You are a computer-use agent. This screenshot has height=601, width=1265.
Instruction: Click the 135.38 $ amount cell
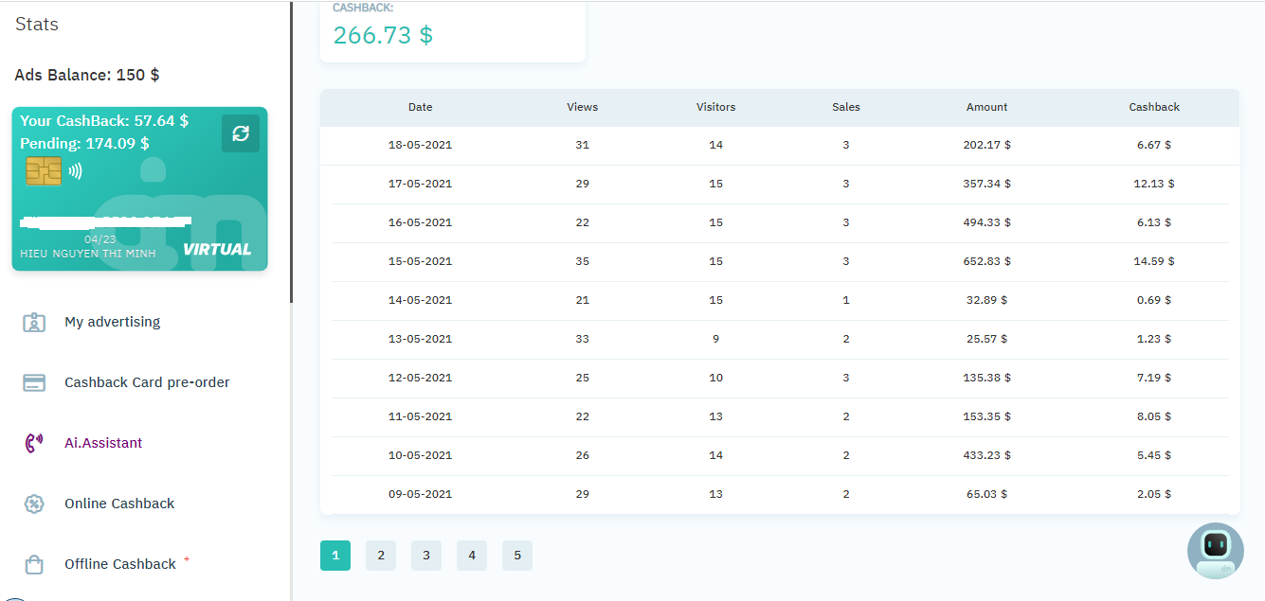tap(987, 378)
